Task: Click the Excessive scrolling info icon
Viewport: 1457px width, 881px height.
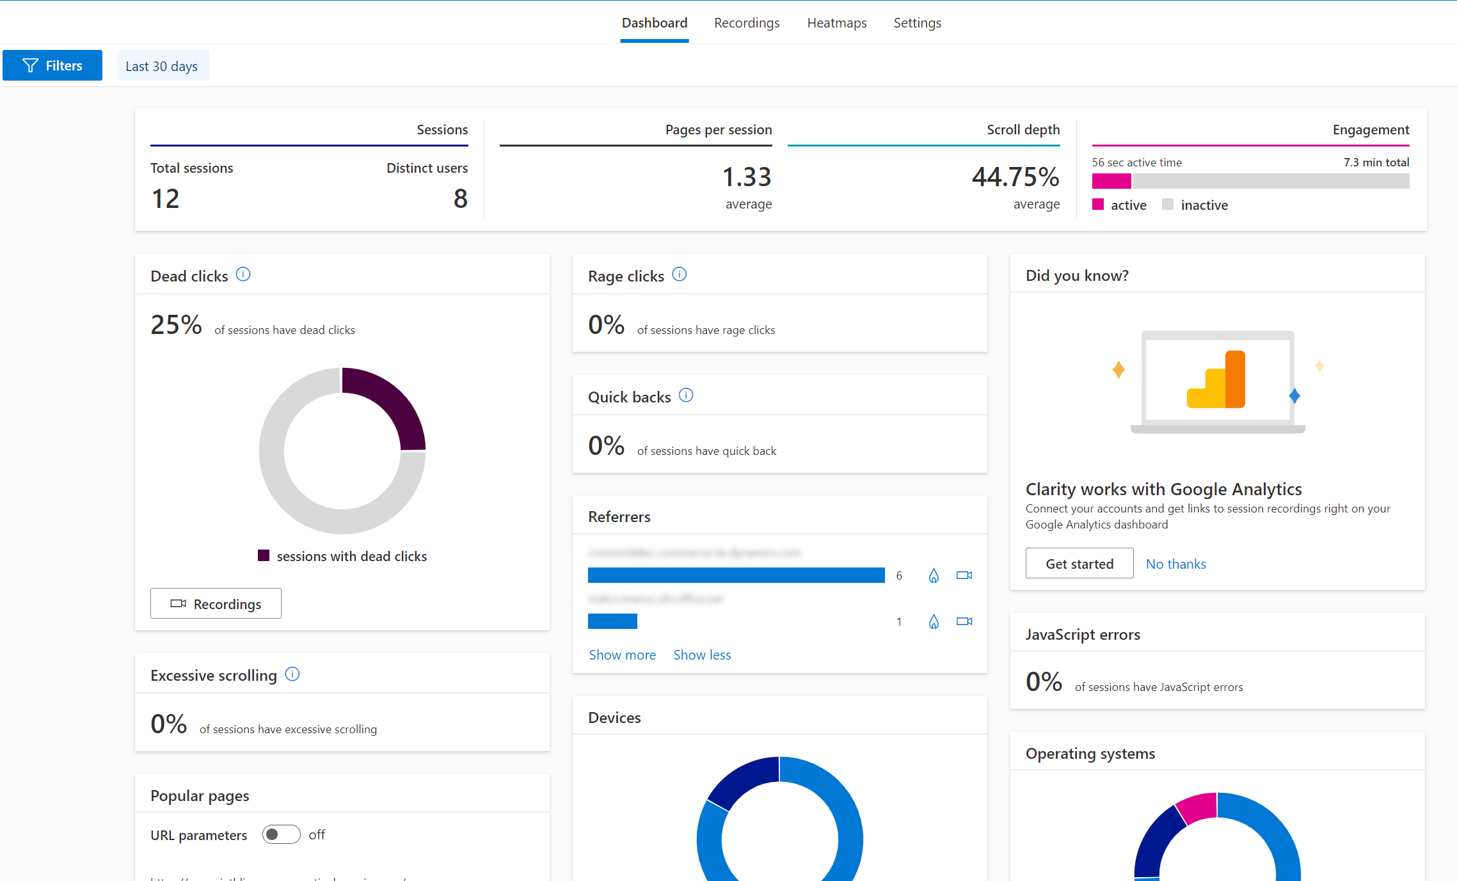Action: (294, 674)
